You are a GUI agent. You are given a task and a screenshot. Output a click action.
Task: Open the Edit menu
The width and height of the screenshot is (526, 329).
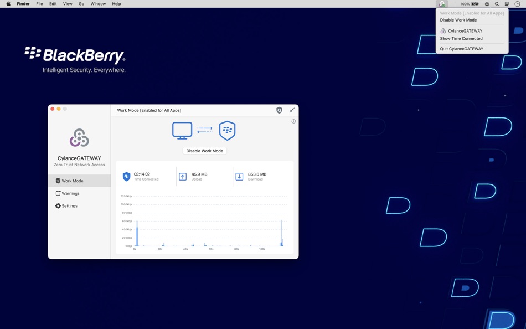(x=53, y=4)
